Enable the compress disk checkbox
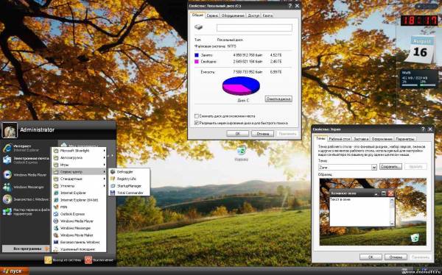The width and height of the screenshot is (442, 275). 197,116
